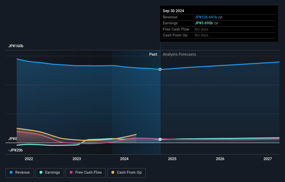Click the 2022 x-axis label
Image resolution: width=285 pixels, height=182 pixels.
click(x=29, y=159)
